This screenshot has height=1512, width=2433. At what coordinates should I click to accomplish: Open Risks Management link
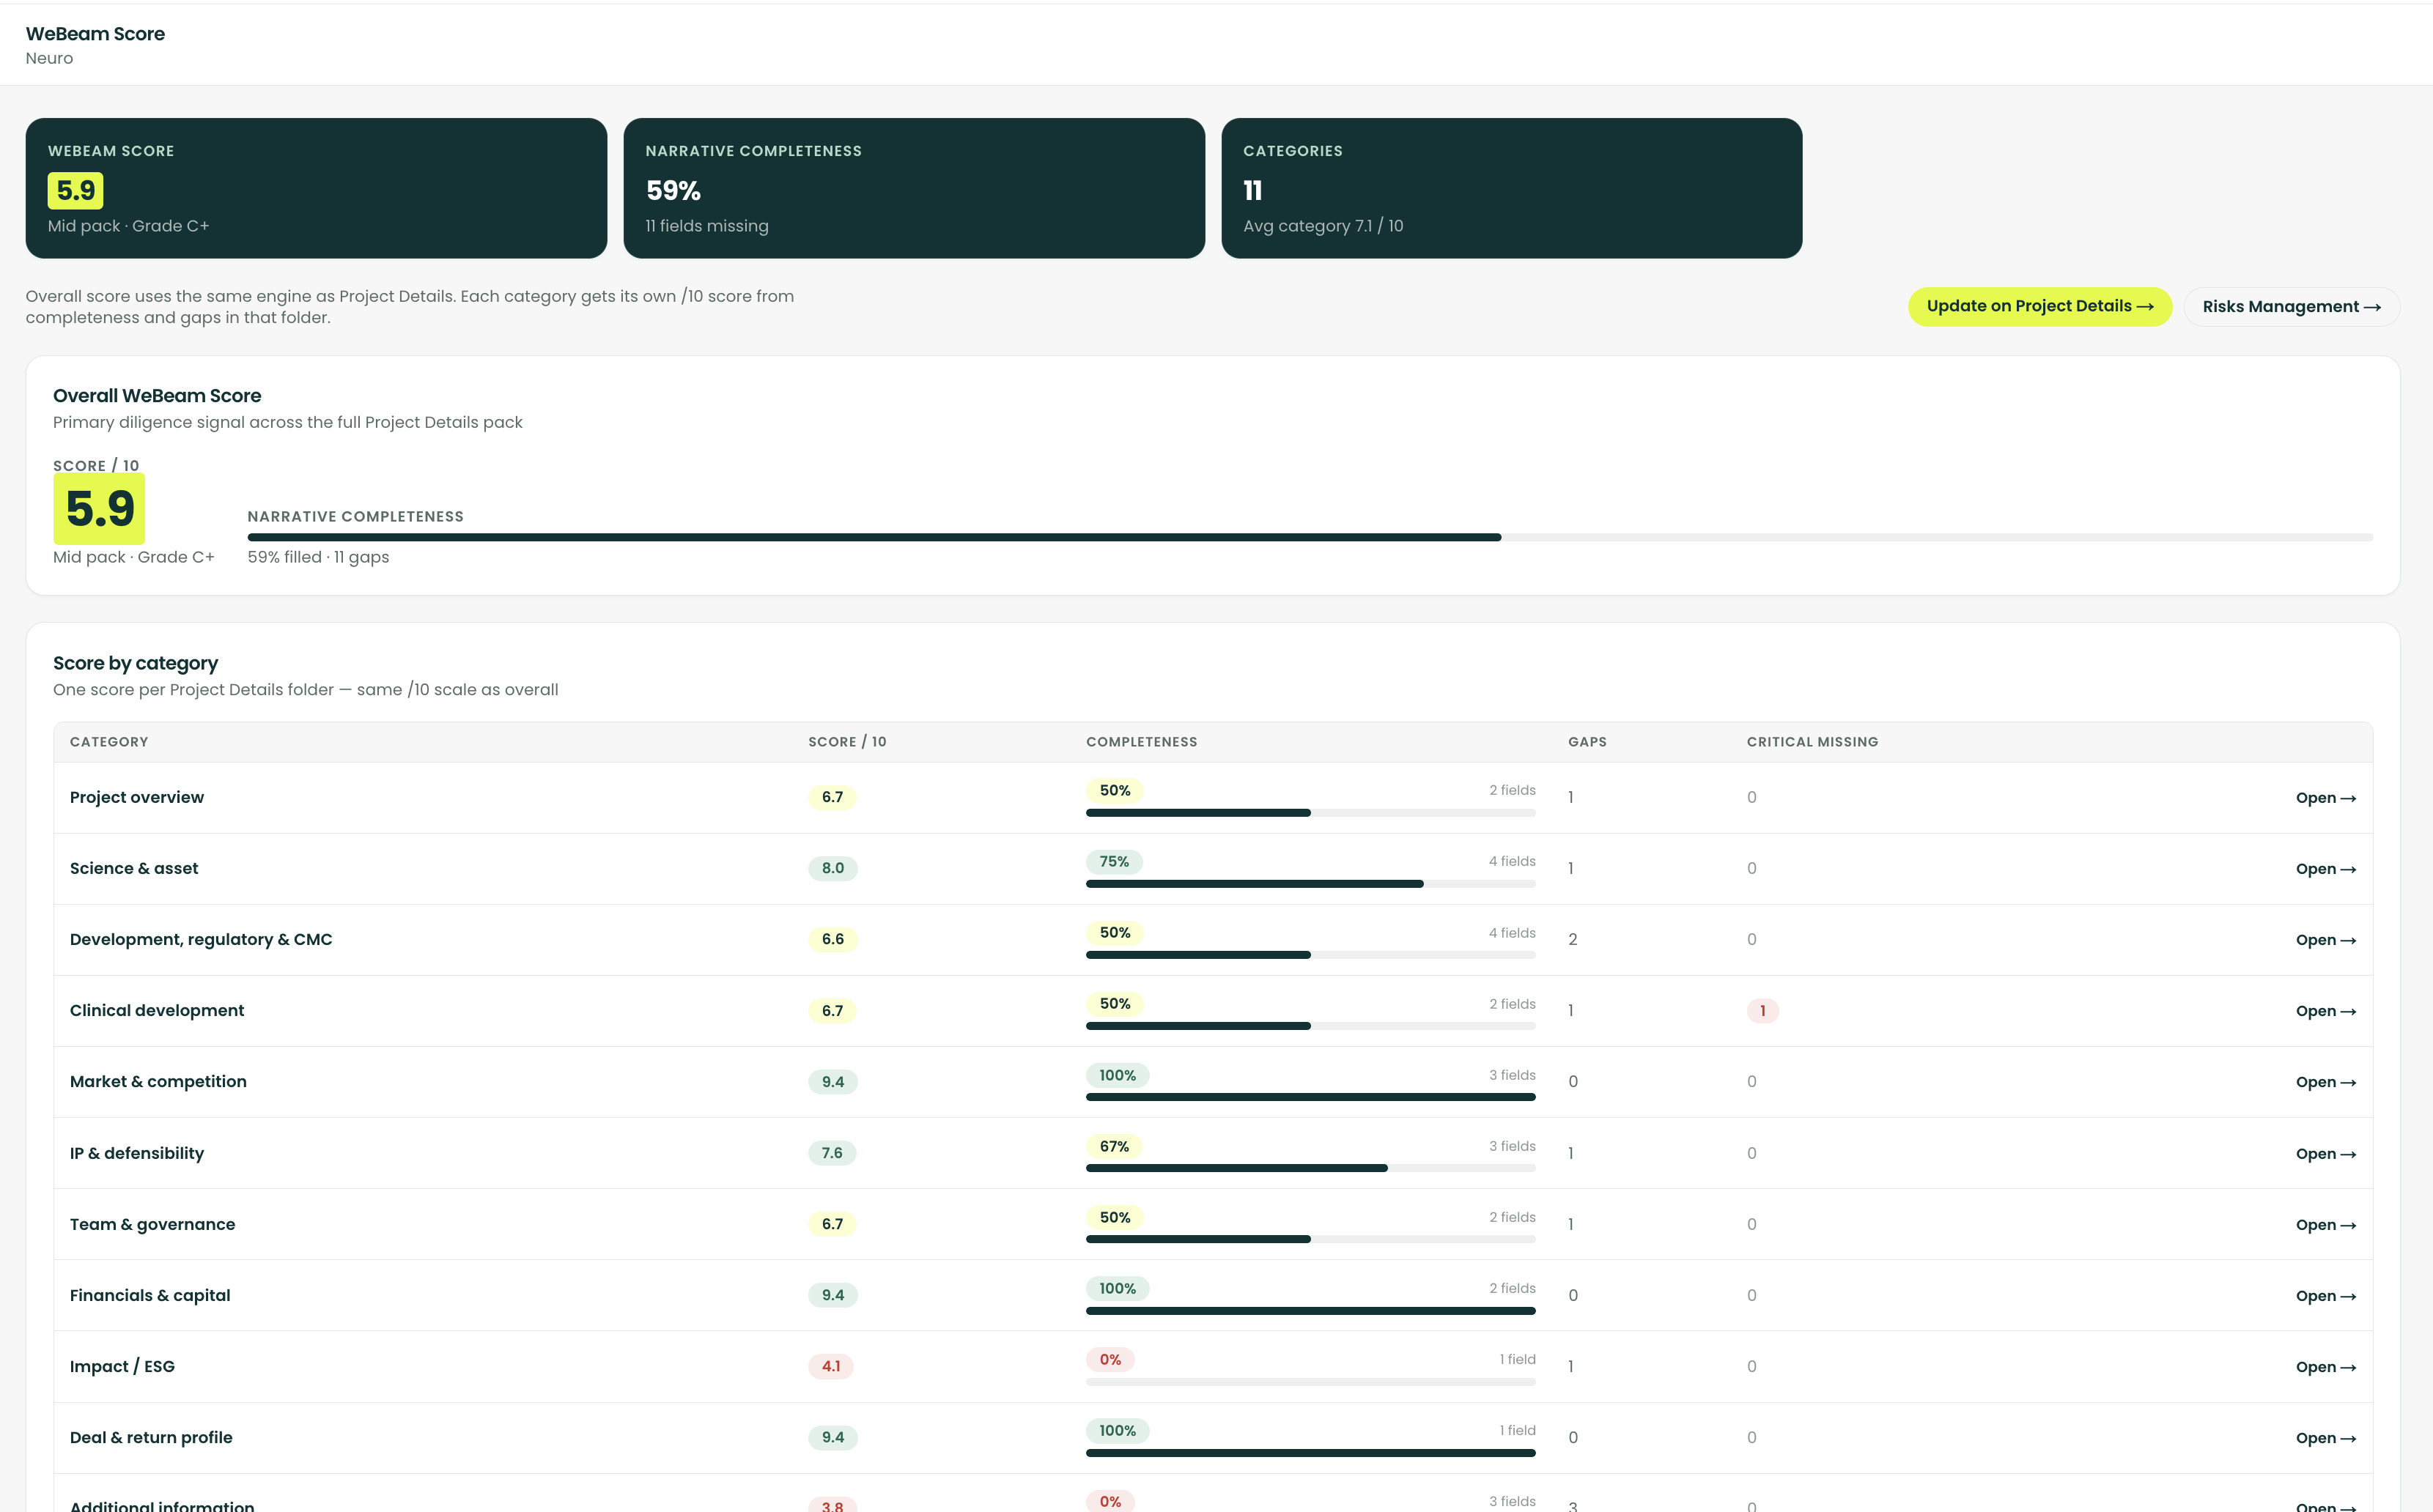2291,306
